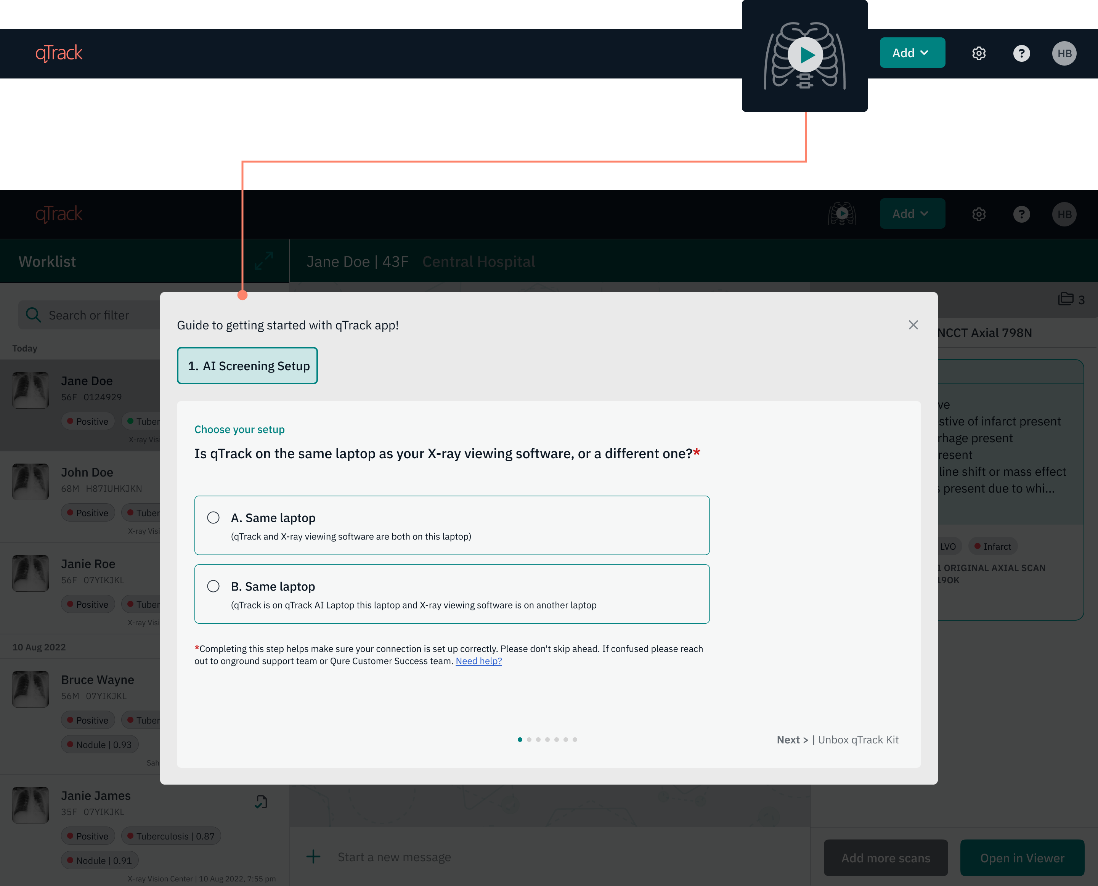Select the Nodule | 0.91 tag
Screen dimensions: 1098x886
pyautogui.click(x=100, y=860)
